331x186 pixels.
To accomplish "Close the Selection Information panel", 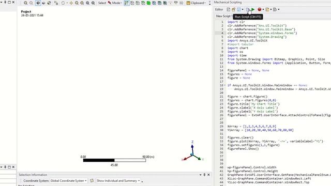I will pyautogui.click(x=208, y=175).
